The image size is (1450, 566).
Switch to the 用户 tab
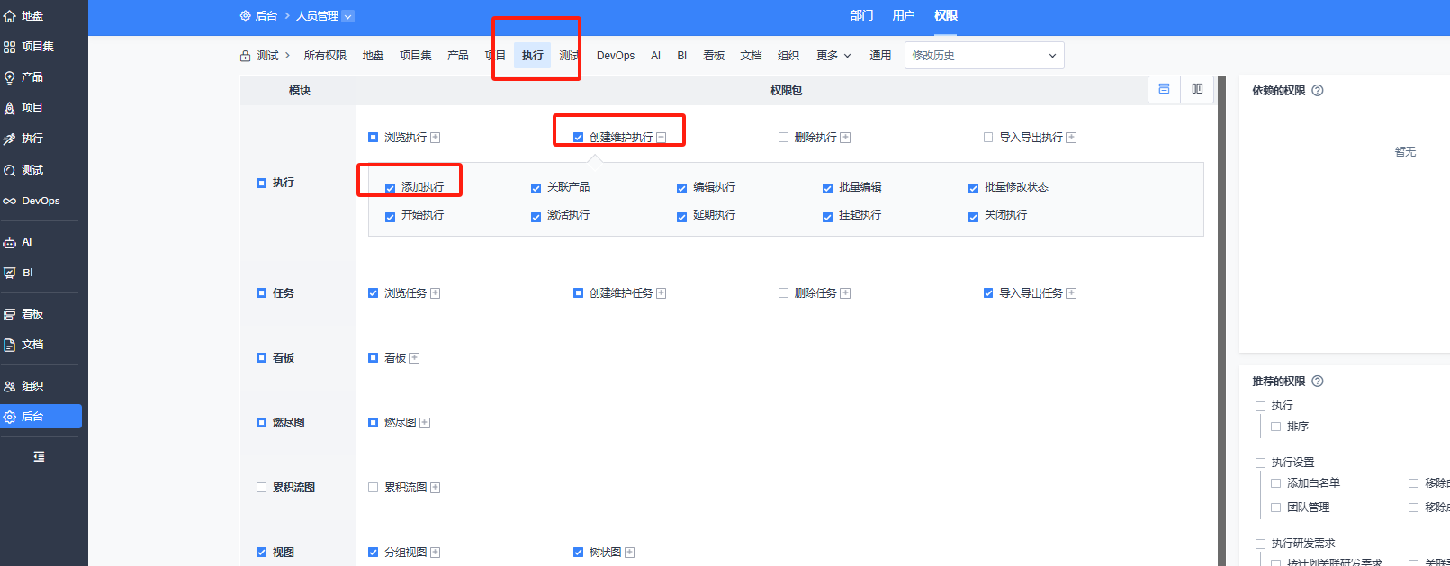904,16
